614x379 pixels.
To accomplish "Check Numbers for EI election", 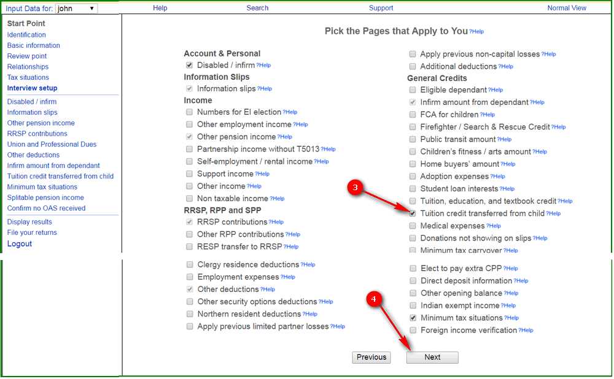I will pos(190,112).
